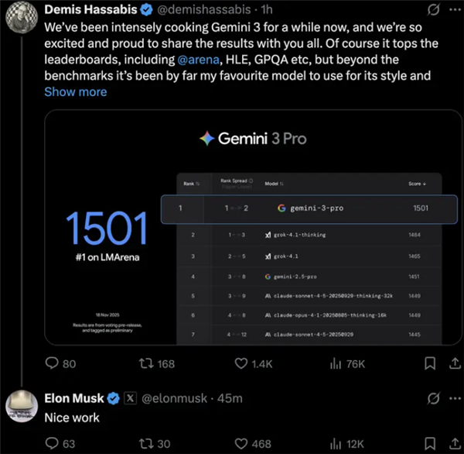Reply to Demis Hassabis's tweet
The height and width of the screenshot is (454, 464).
coord(53,363)
